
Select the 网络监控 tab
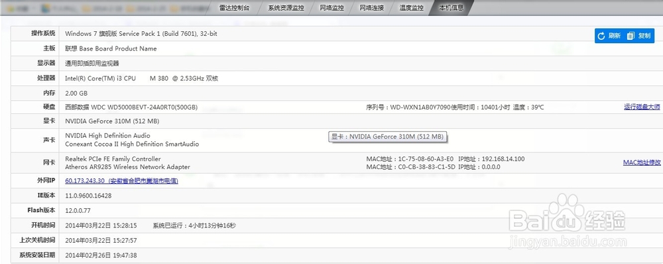tap(332, 7)
